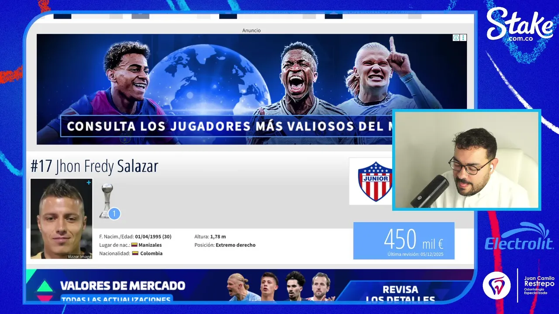This screenshot has width=559, height=314.
Task: Open the ad options menu (three dots)
Action: point(463,38)
